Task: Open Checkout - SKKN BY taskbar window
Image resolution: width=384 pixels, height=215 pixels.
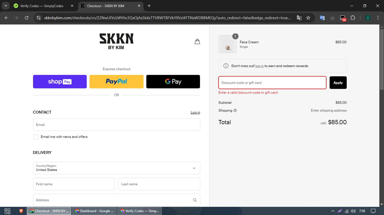Action: [x=49, y=211]
